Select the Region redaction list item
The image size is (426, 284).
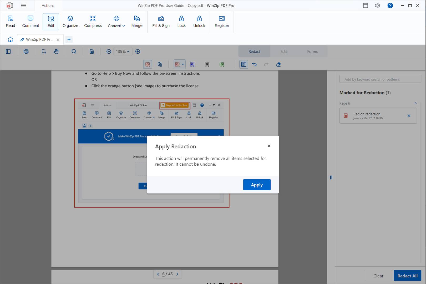click(x=378, y=116)
